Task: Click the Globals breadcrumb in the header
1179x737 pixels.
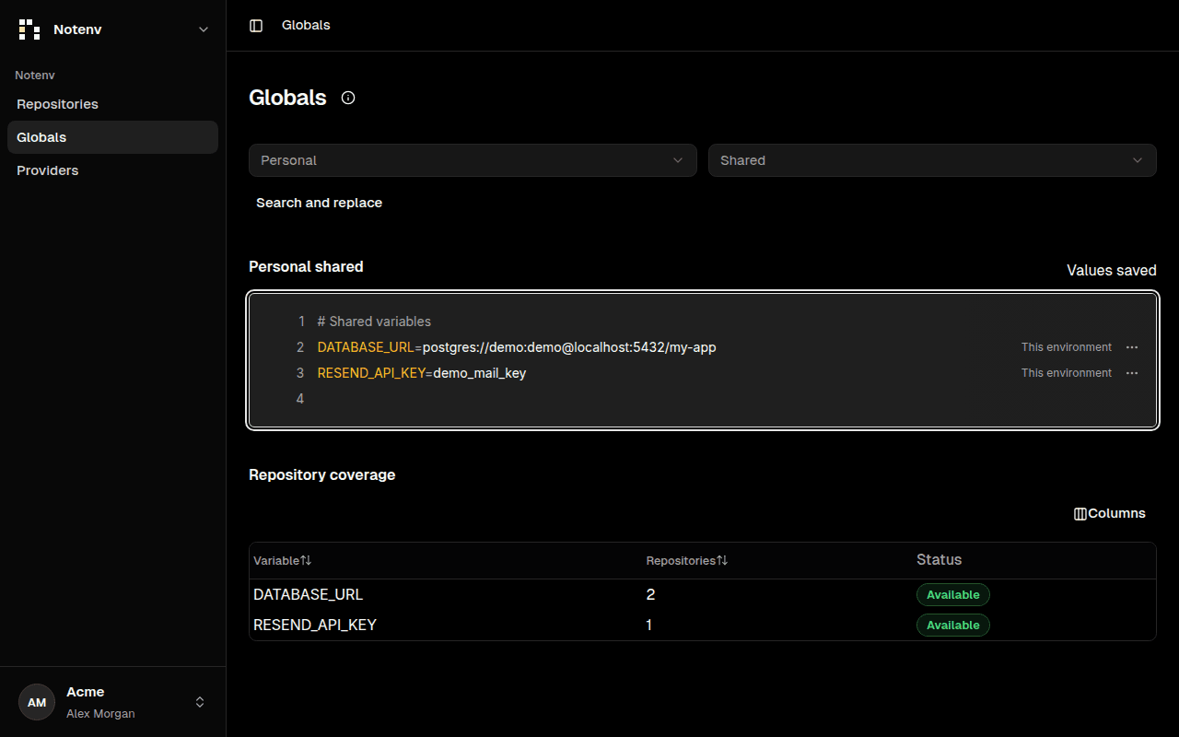Action: coord(306,26)
